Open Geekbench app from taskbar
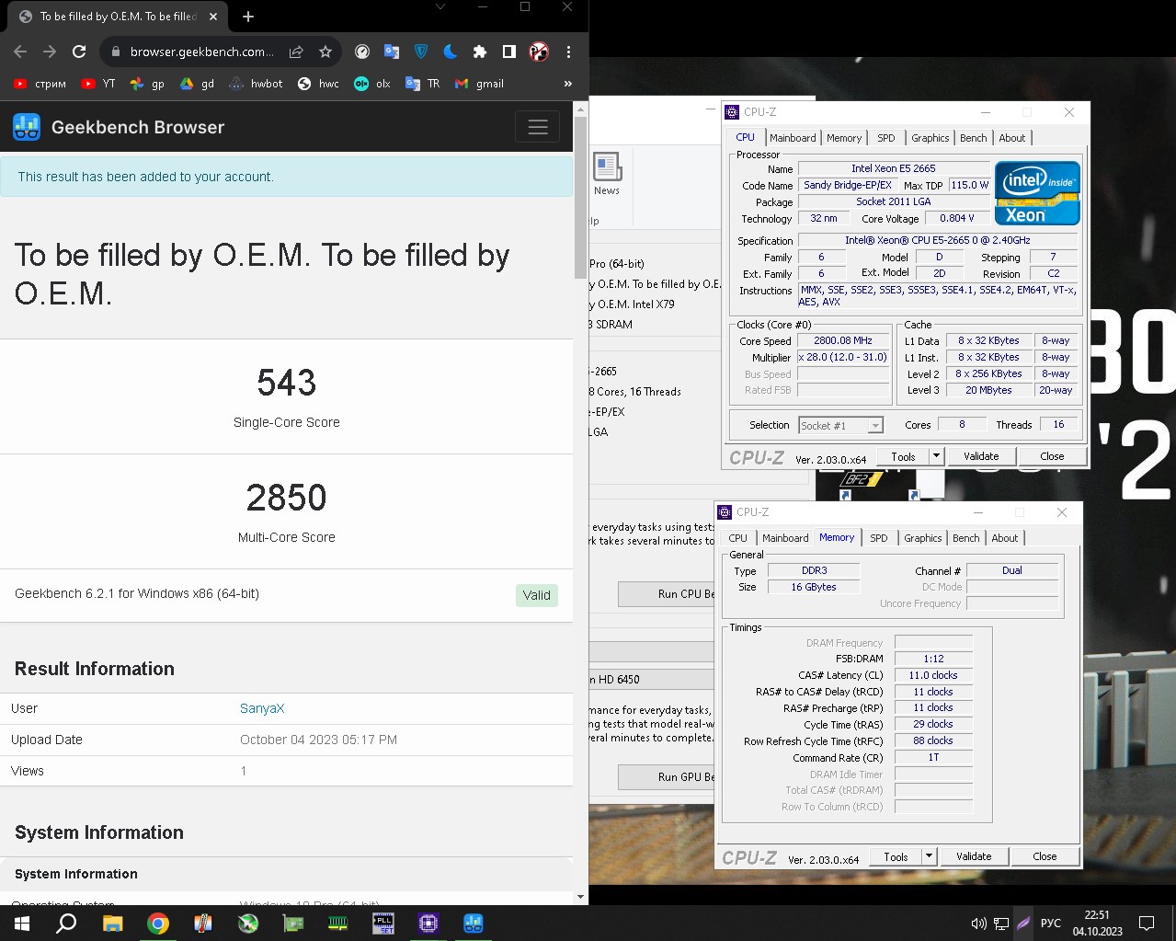 click(x=474, y=924)
